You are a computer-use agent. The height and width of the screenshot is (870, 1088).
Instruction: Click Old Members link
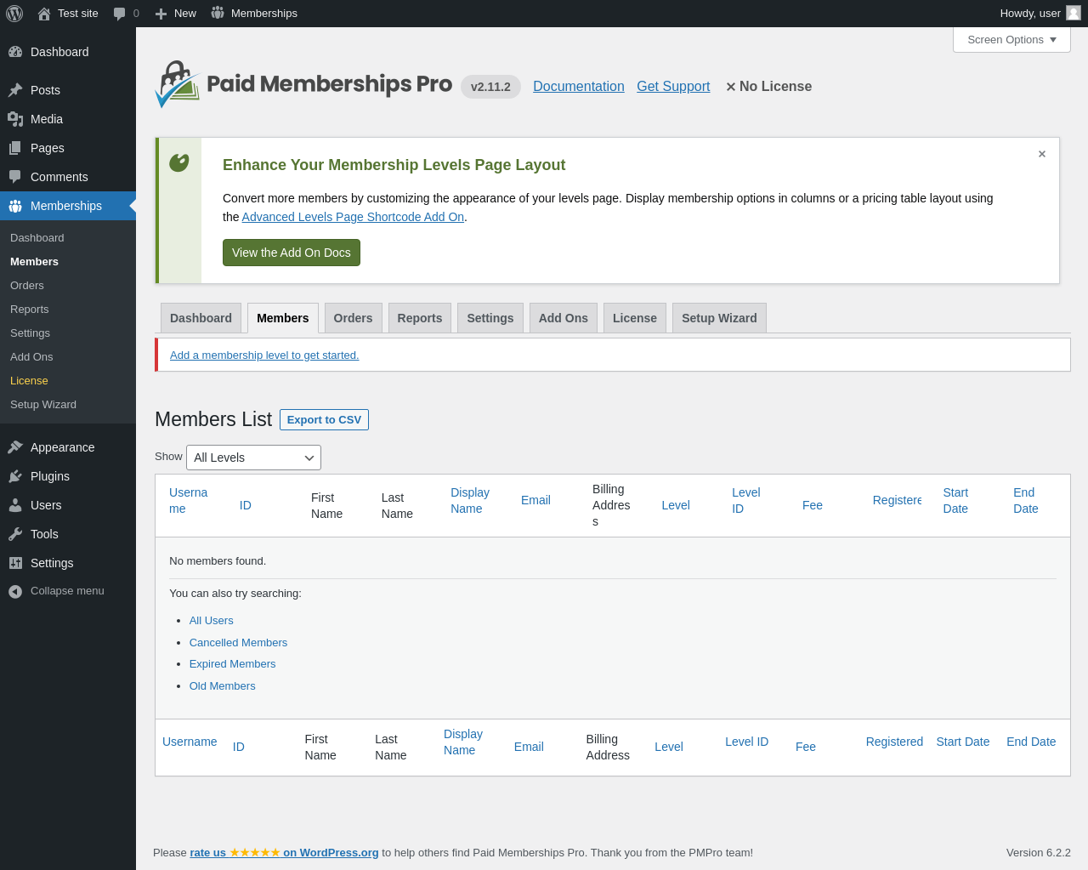[222, 686]
